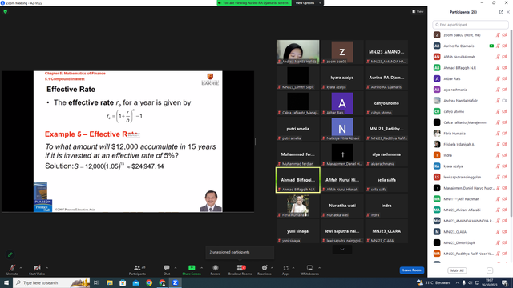Open the Whiteboards icon
Viewport: 513px width, 288px height.
309,268
